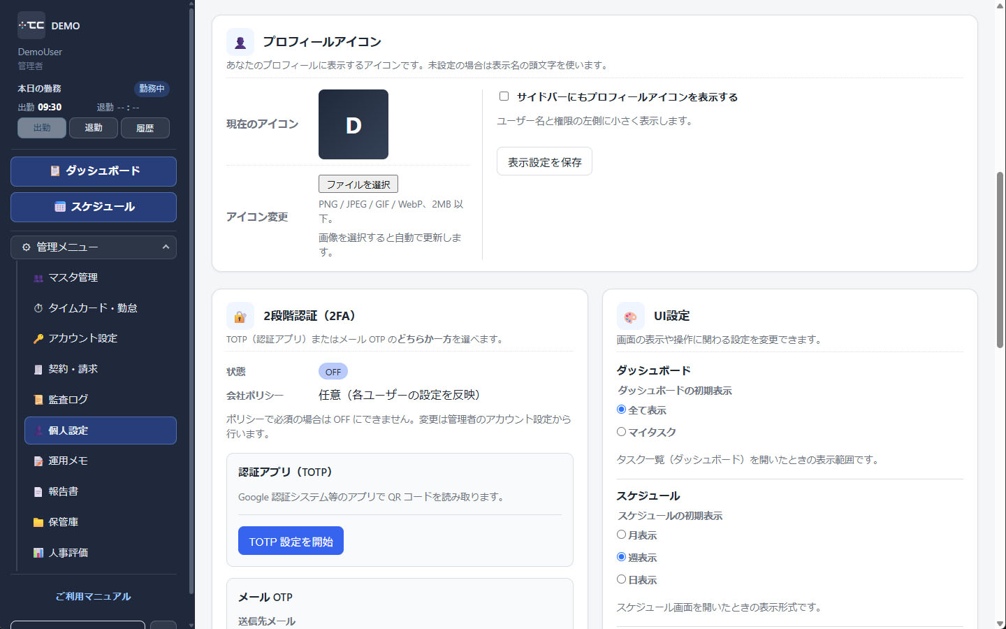Click the schedule calendar icon
The height and width of the screenshot is (629, 1006).
click(60, 207)
